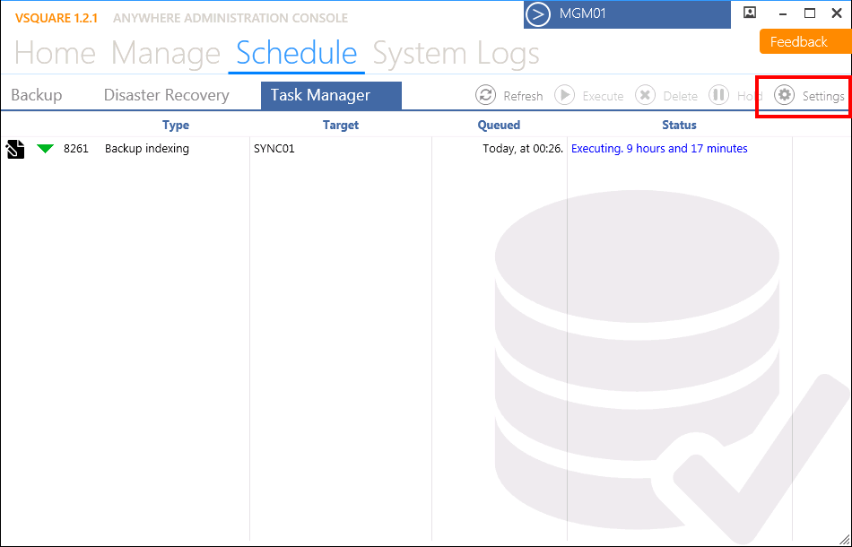Click the Hold pause icon
The height and width of the screenshot is (547, 852).
click(719, 95)
